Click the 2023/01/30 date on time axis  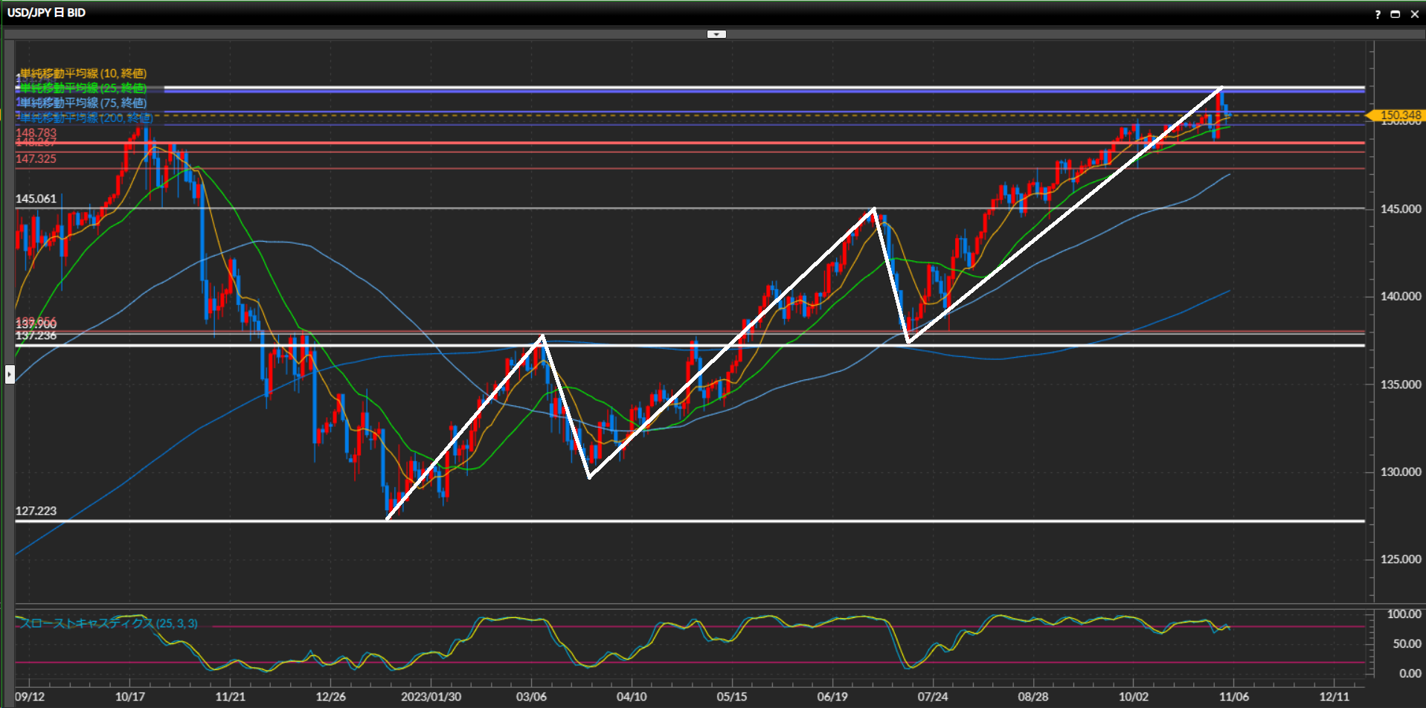431,697
